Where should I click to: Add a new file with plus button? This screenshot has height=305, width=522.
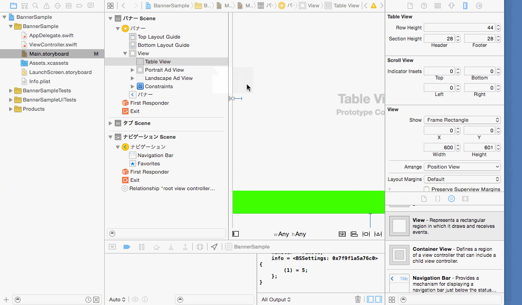click(x=6, y=299)
